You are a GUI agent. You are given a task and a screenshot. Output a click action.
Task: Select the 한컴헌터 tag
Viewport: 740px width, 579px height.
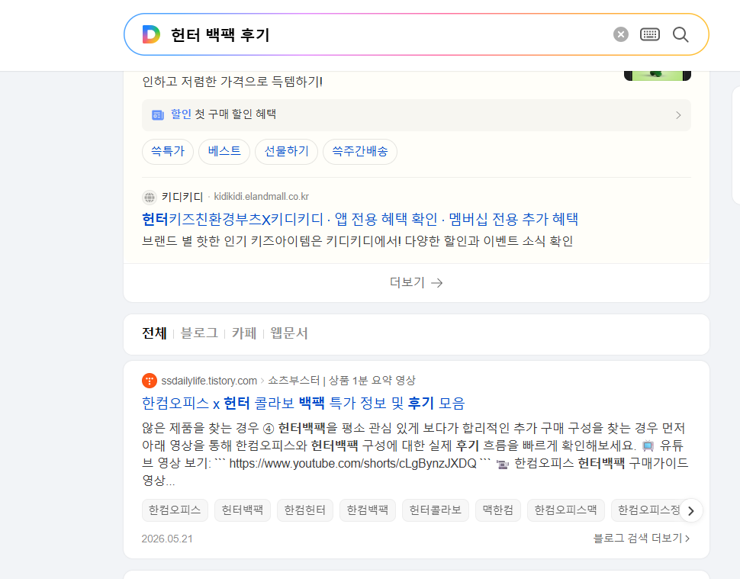(305, 510)
